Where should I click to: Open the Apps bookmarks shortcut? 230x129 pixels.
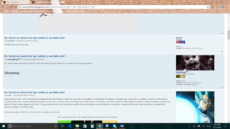[x=5, y=11]
